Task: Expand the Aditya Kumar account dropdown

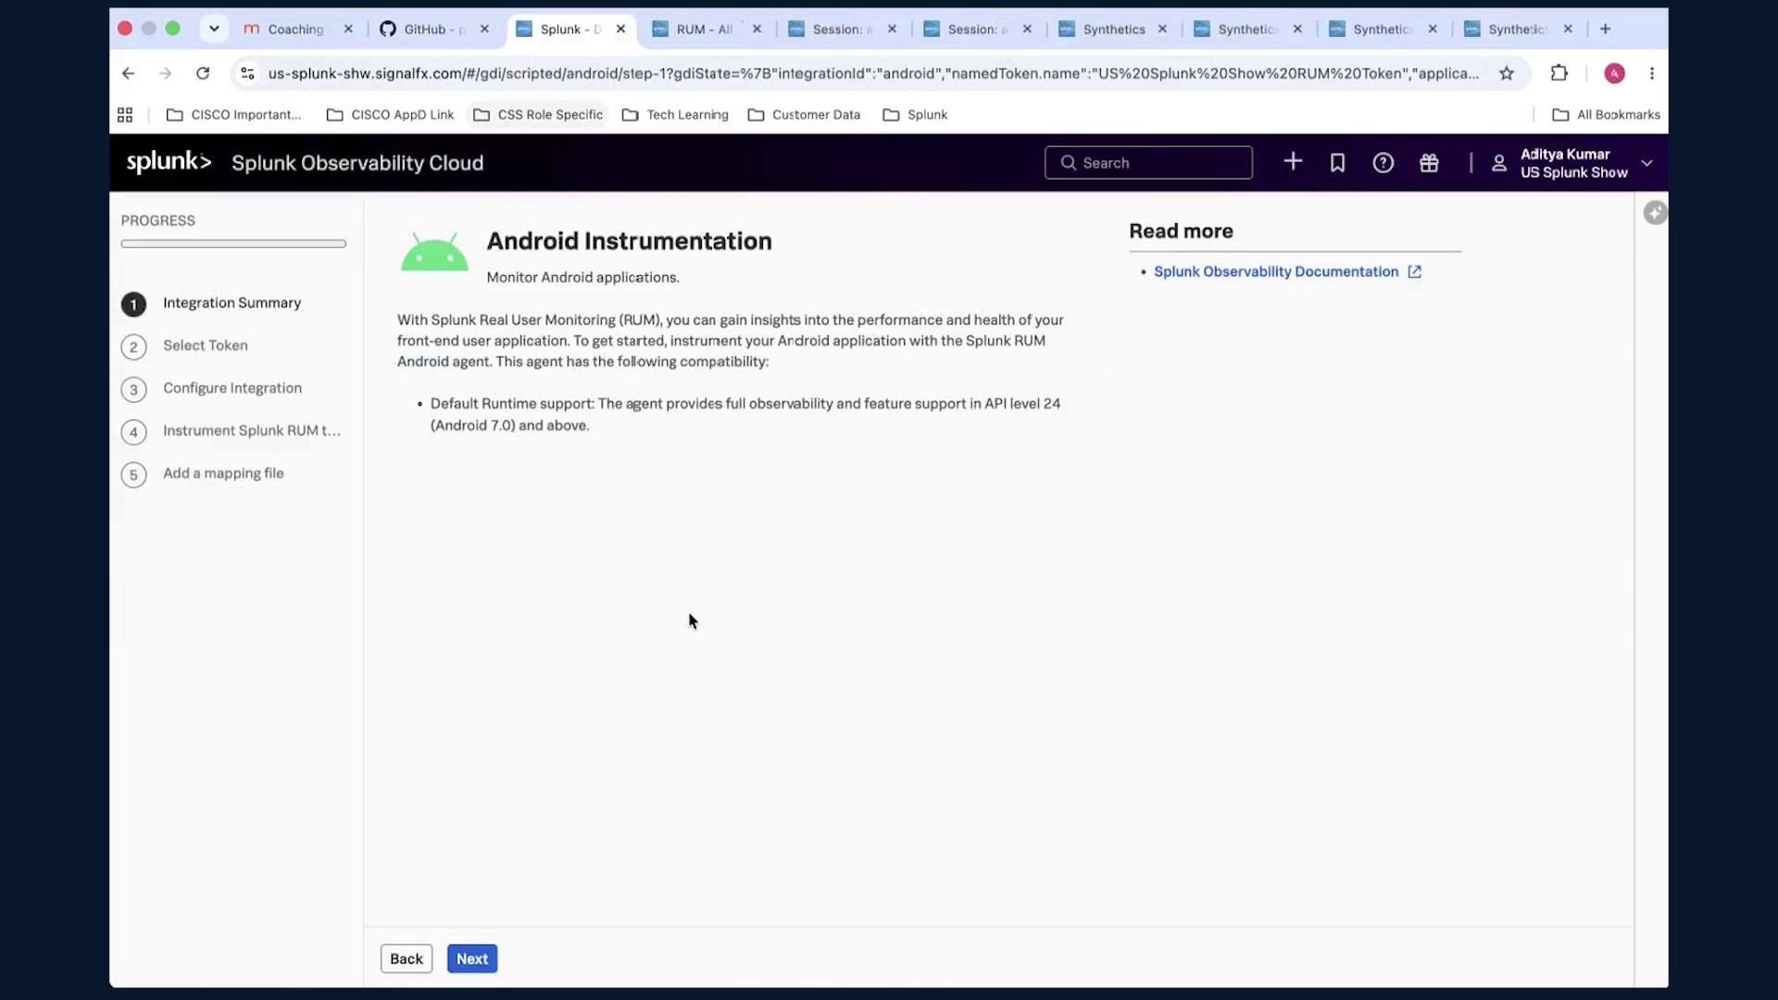Action: 1647,163
